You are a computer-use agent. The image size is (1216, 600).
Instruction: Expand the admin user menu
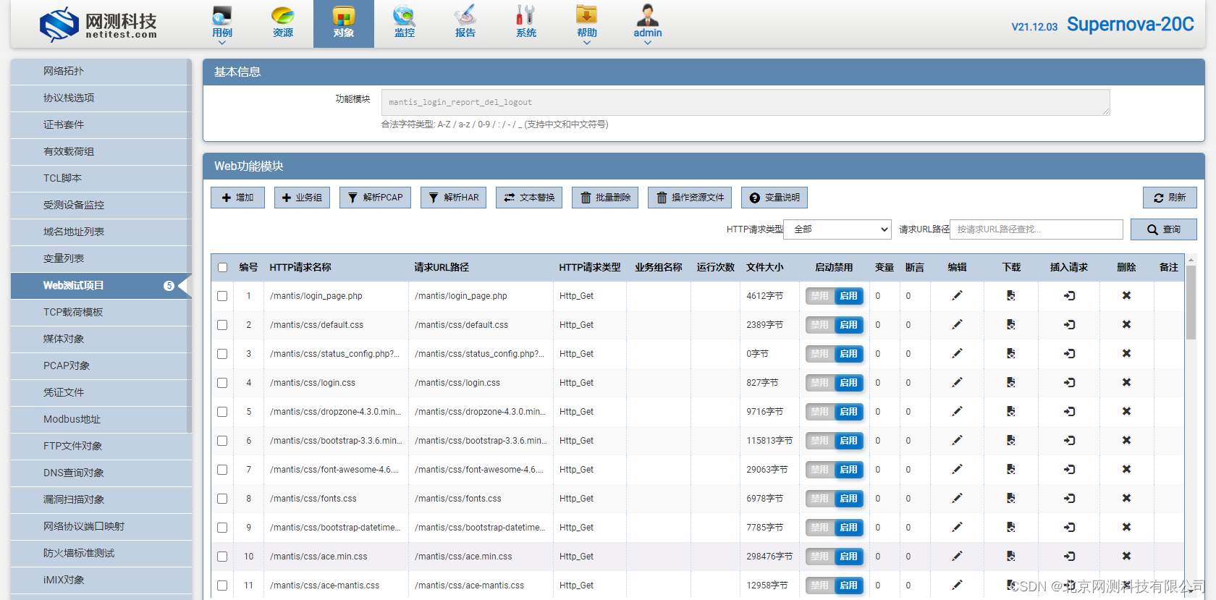click(x=647, y=25)
